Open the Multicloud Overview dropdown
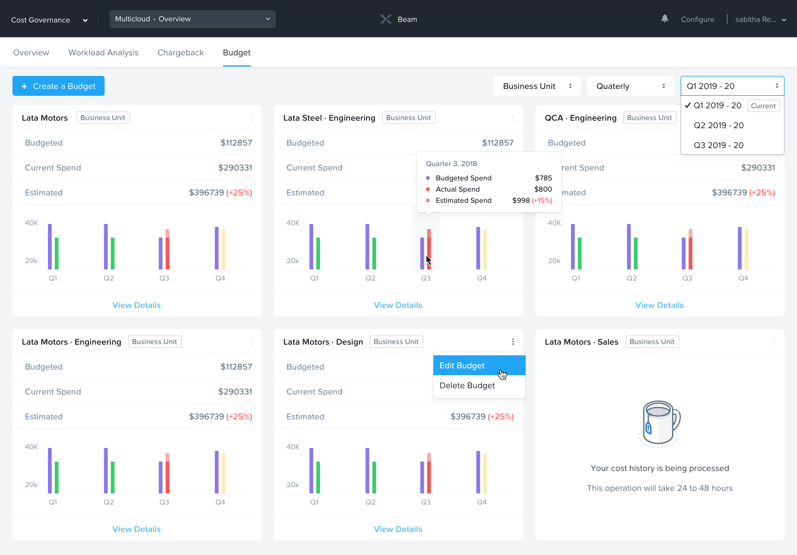Screen dimensions: 797x555 (x=192, y=19)
